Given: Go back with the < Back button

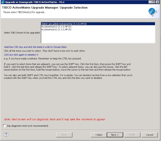Looking at the screenshot, I should [x=99, y=135].
